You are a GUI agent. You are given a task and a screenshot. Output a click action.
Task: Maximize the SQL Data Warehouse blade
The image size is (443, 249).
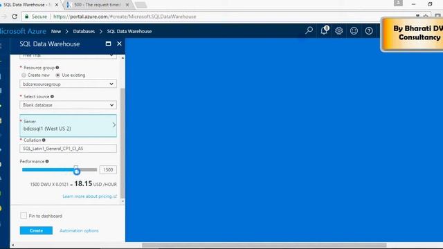click(108, 44)
